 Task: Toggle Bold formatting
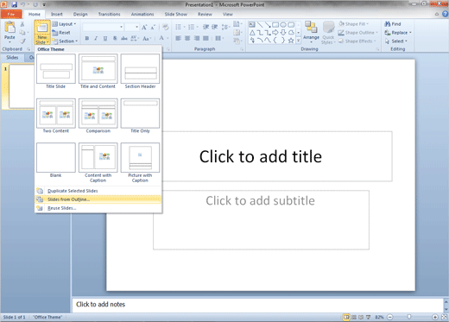87,38
